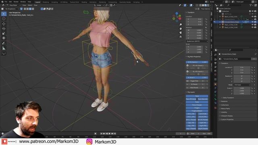This screenshot has width=258, height=145.
Task: Select the Annotate pencil tool
Action: pos(4,43)
